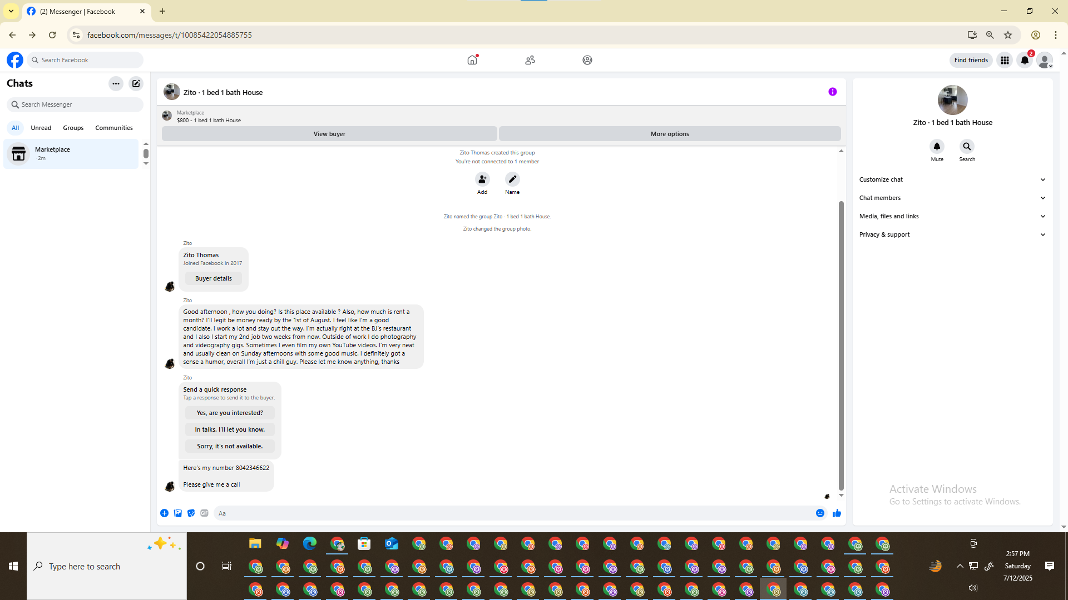This screenshot has width=1068, height=600.
Task: Open the notifications bell
Action: click(1025, 60)
